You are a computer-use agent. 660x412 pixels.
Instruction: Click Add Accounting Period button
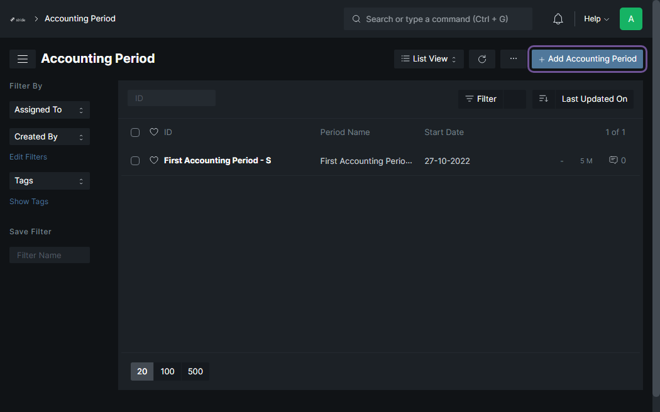click(x=587, y=59)
